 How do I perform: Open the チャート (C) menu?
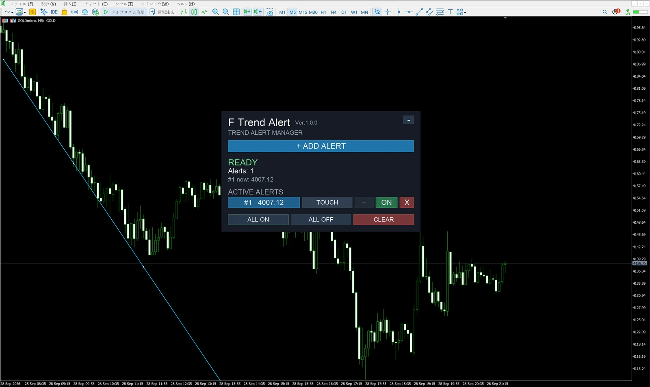[x=96, y=4]
